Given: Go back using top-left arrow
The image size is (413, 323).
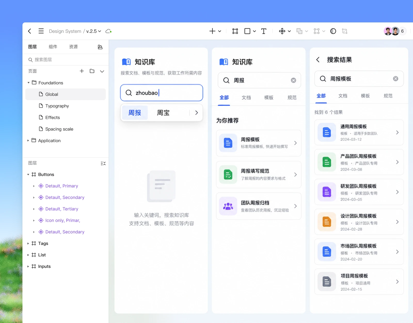Looking at the screenshot, I should (x=30, y=31).
